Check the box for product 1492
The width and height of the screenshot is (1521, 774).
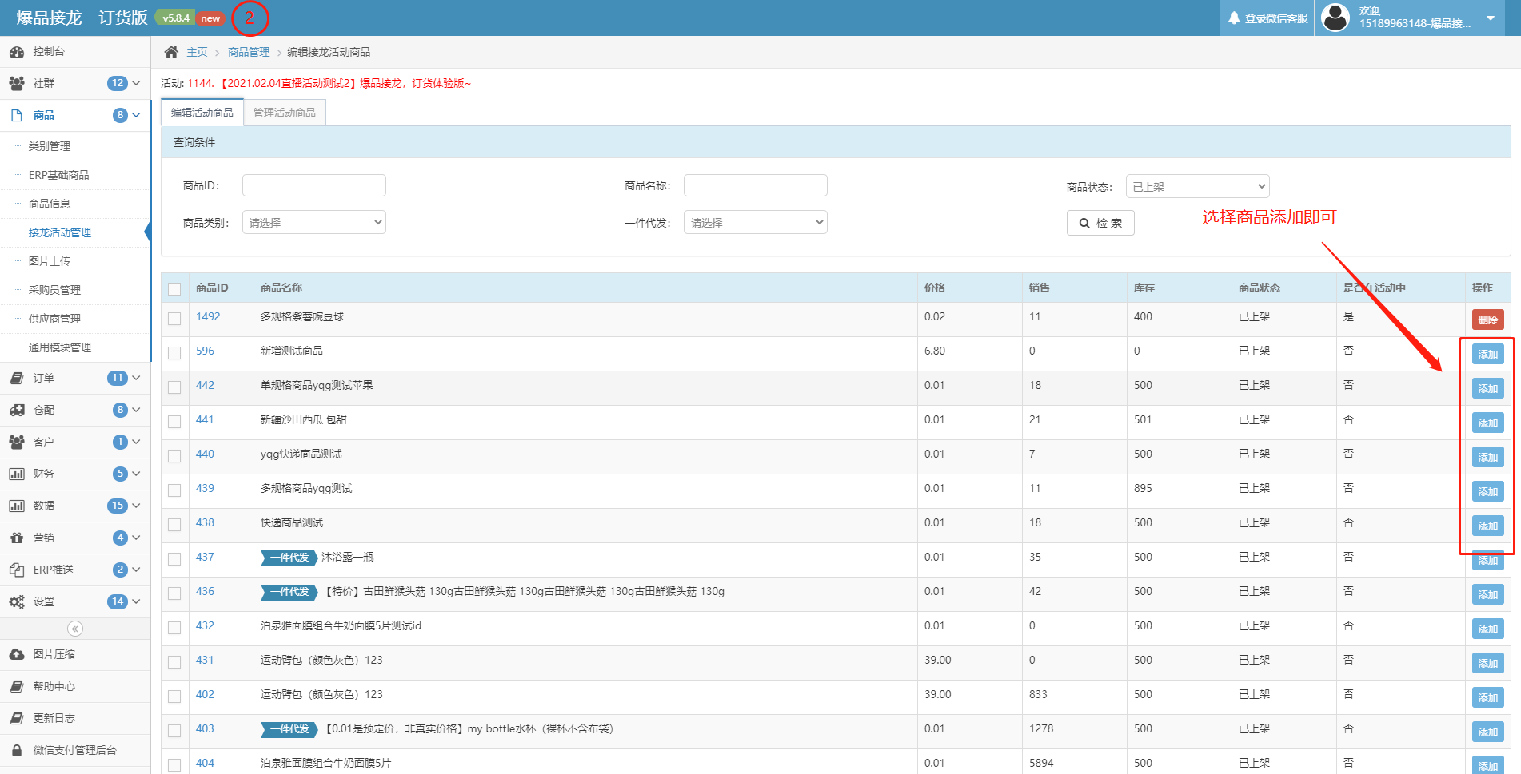pyautogui.click(x=174, y=319)
